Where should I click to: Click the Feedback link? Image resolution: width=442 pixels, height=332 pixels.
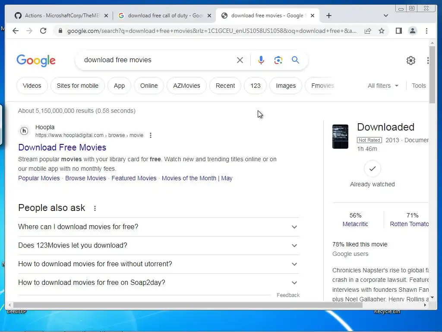point(288,295)
